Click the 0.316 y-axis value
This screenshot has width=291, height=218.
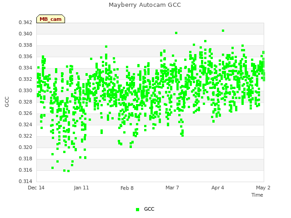pos(25,170)
